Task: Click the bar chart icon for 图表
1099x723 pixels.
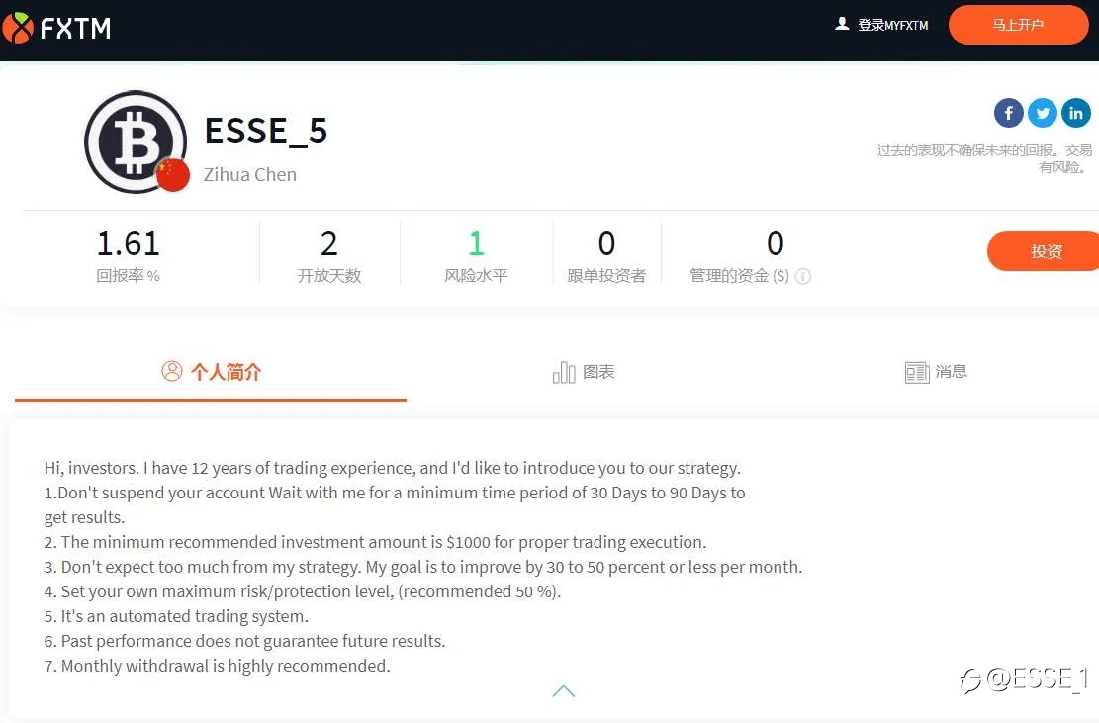Action: [564, 372]
